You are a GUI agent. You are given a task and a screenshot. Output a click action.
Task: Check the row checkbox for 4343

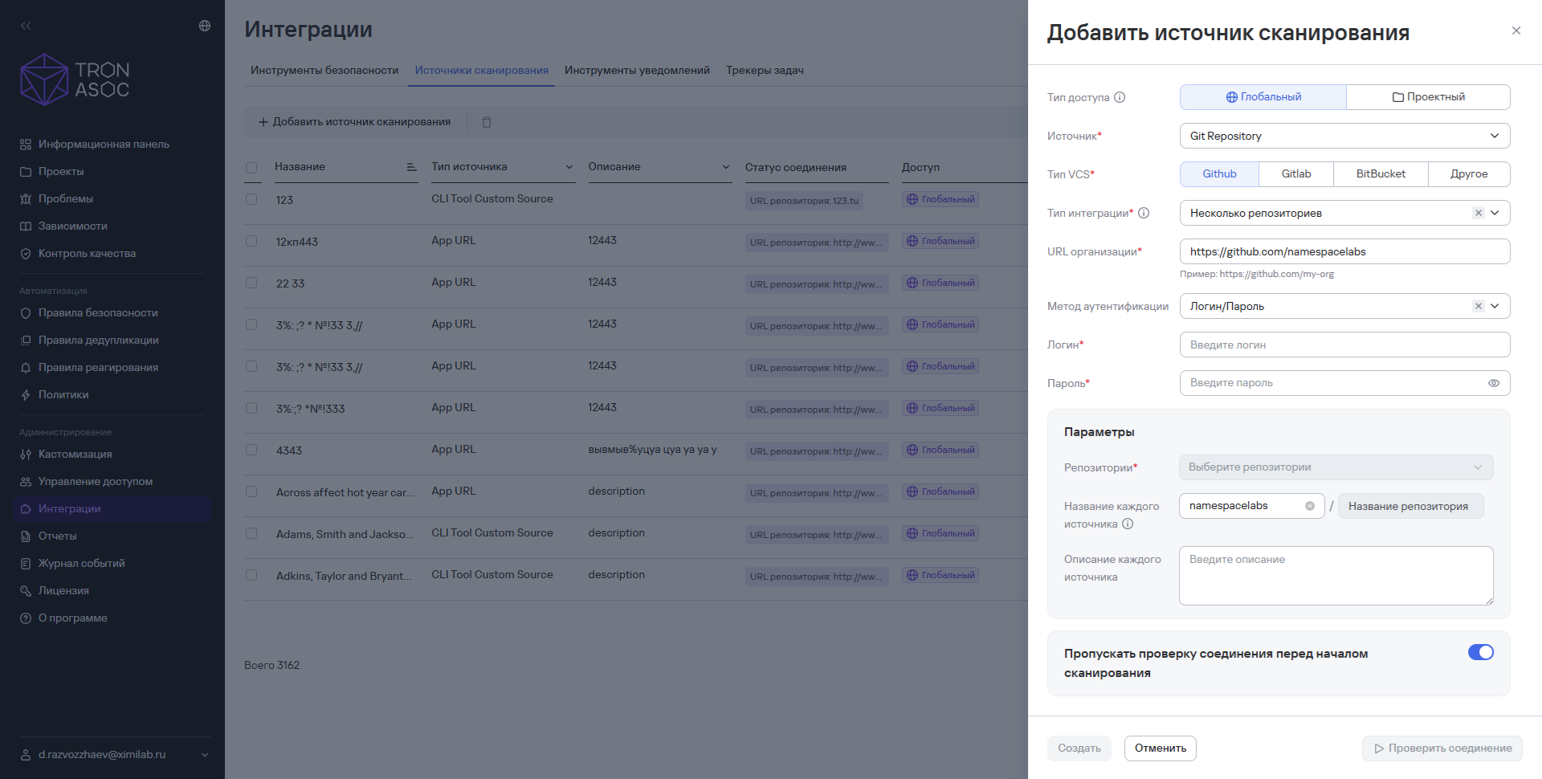(251, 450)
